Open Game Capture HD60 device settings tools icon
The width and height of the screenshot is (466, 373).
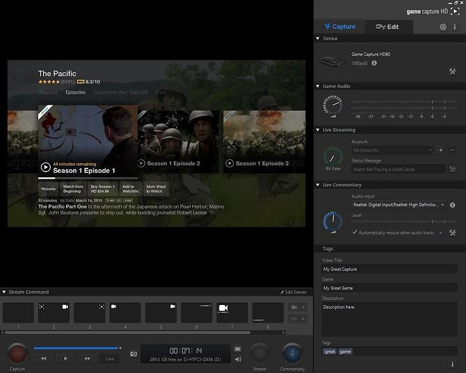pos(452,71)
